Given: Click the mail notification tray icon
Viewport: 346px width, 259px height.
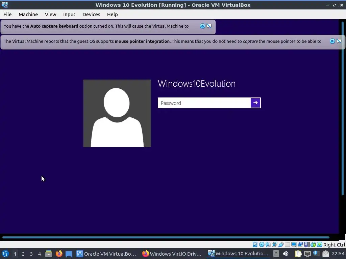Looking at the screenshot, I should [x=325, y=254].
